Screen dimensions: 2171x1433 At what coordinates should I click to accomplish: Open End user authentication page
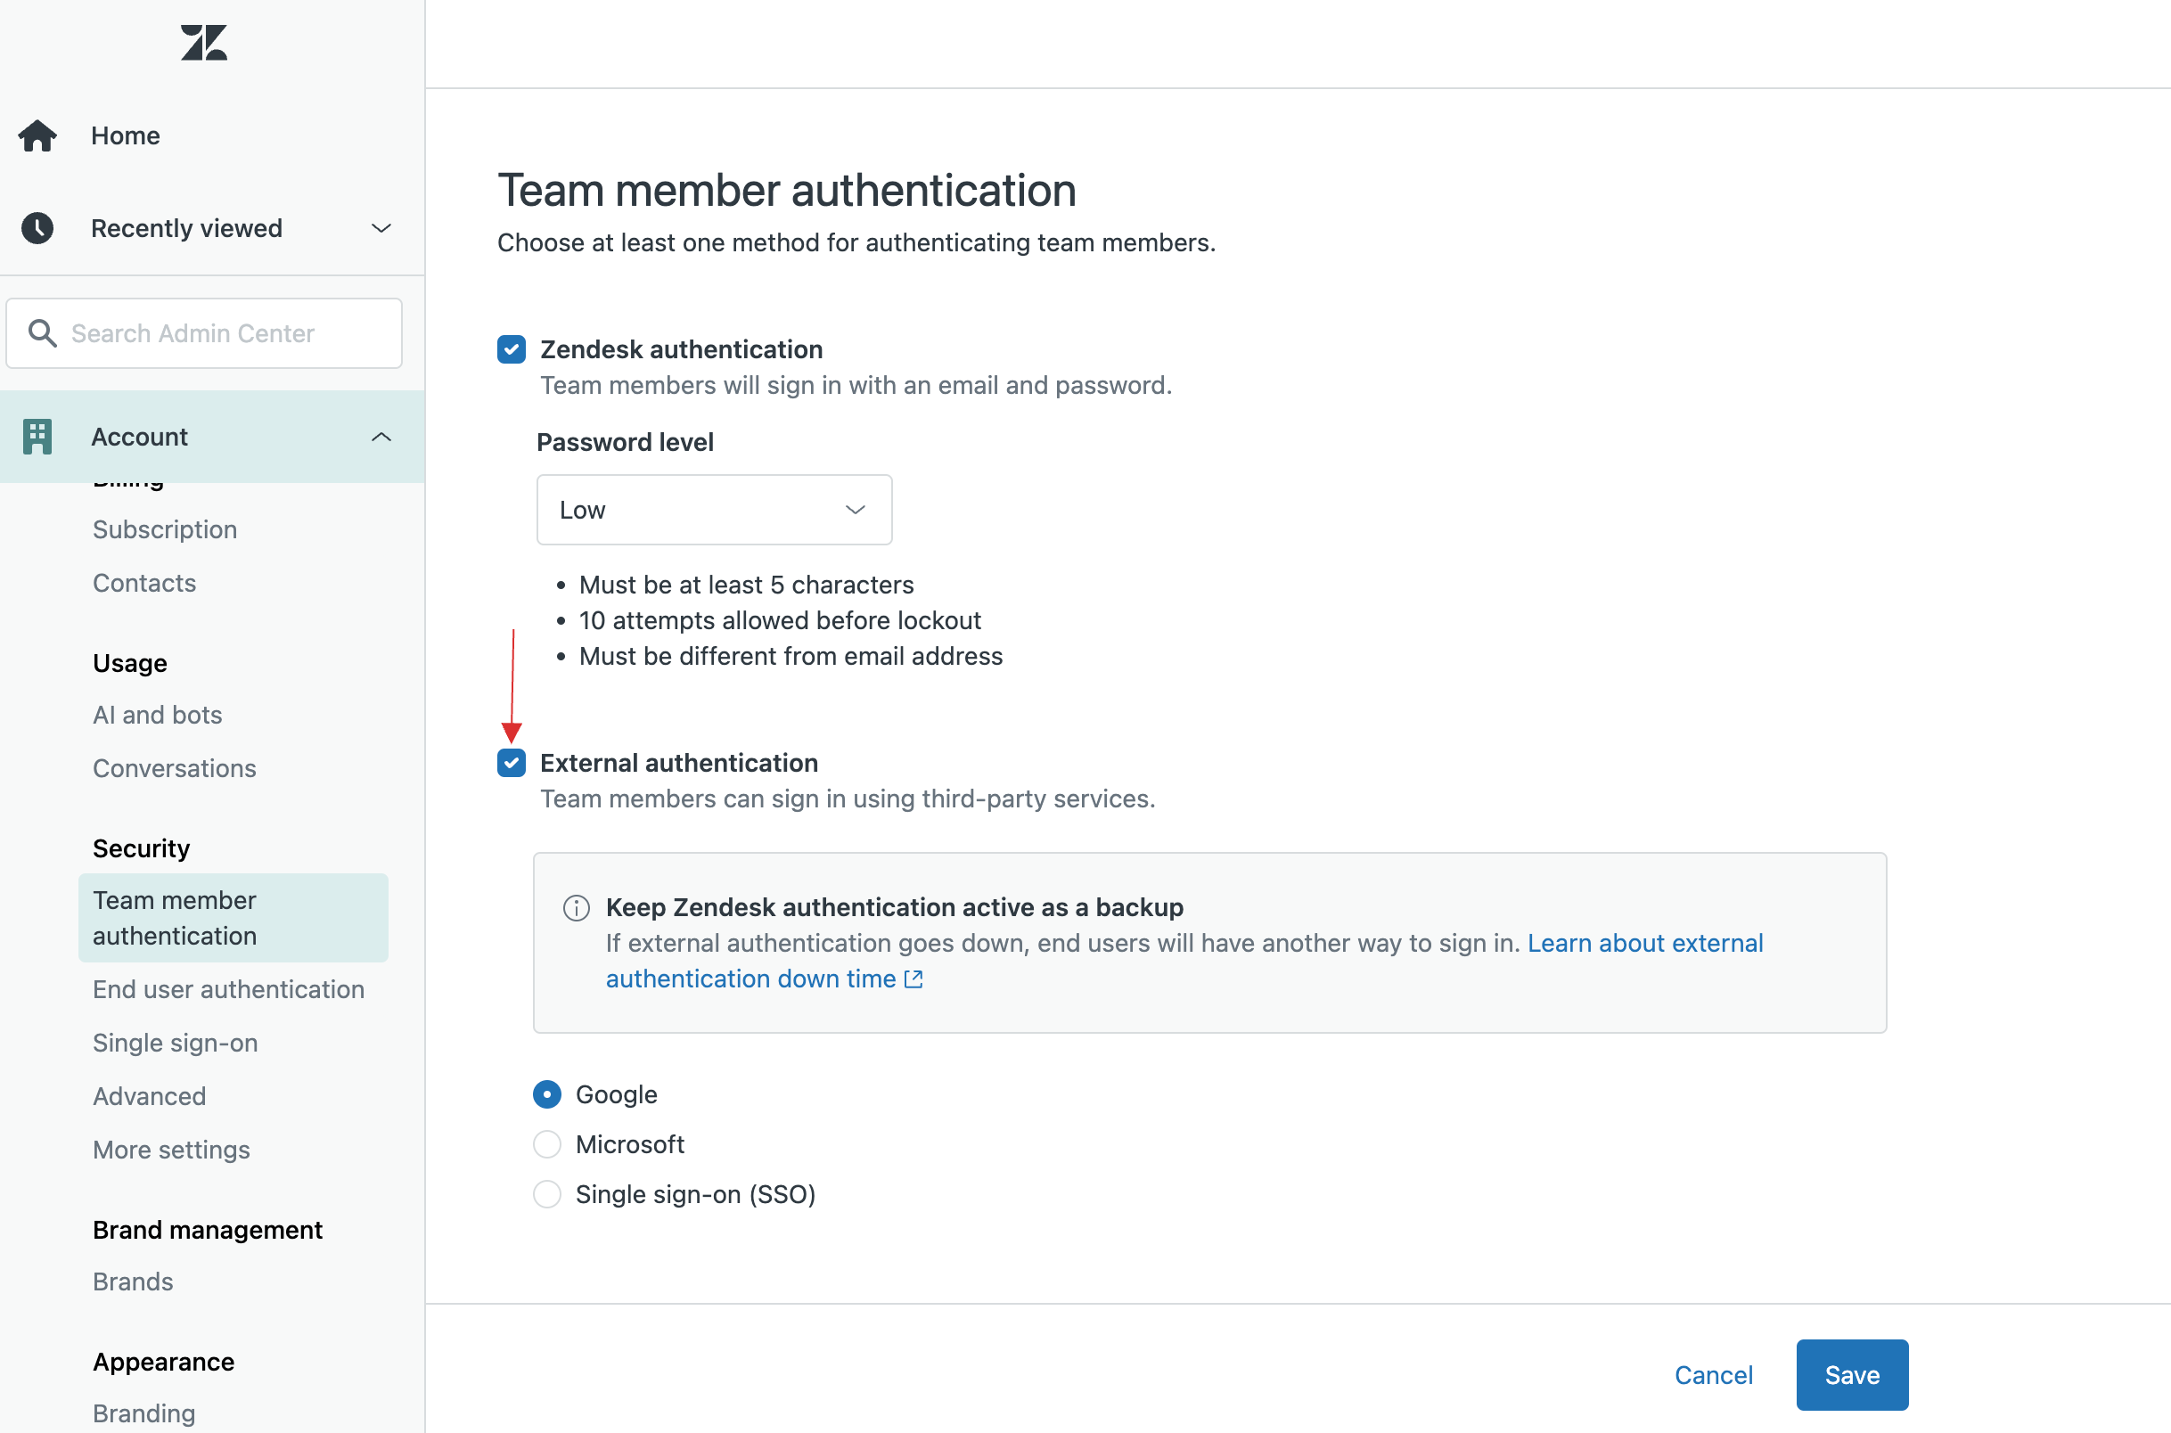[x=228, y=989]
